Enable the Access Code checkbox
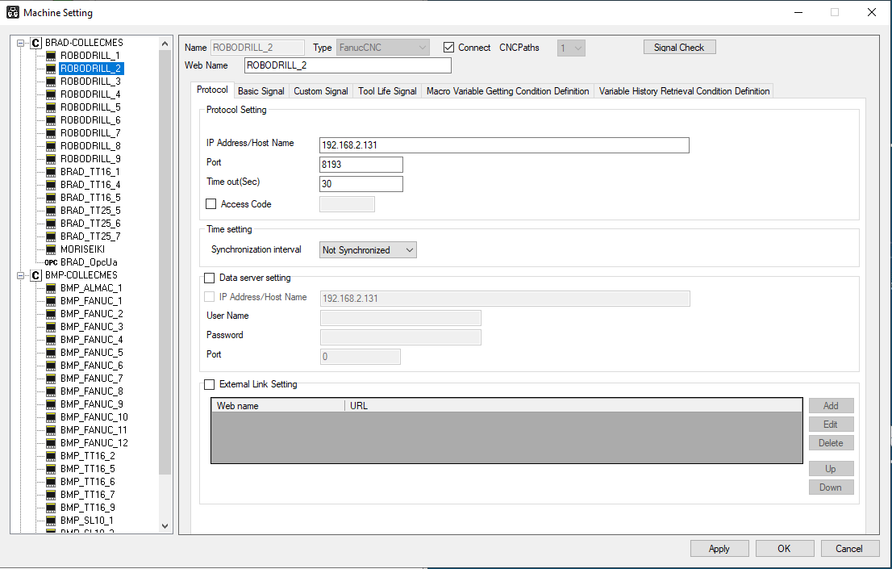This screenshot has height=569, width=892. pos(211,204)
